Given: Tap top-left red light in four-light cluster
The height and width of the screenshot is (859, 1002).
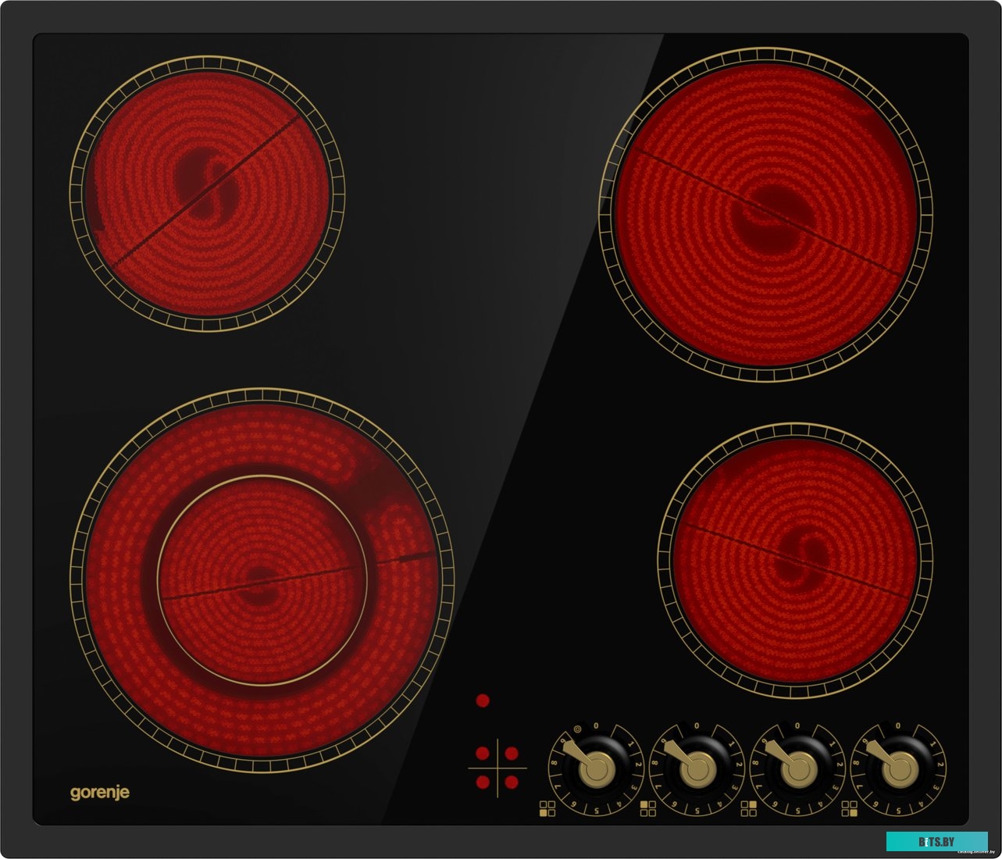Looking at the screenshot, I should coord(483,754).
